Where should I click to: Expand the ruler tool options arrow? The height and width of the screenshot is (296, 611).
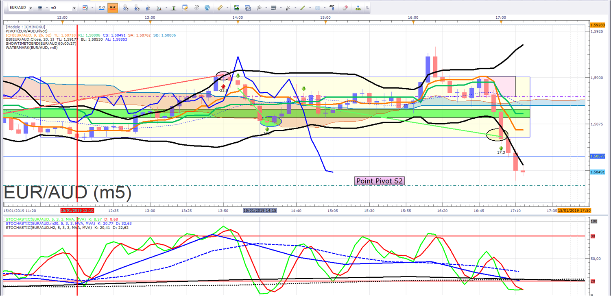point(227,8)
